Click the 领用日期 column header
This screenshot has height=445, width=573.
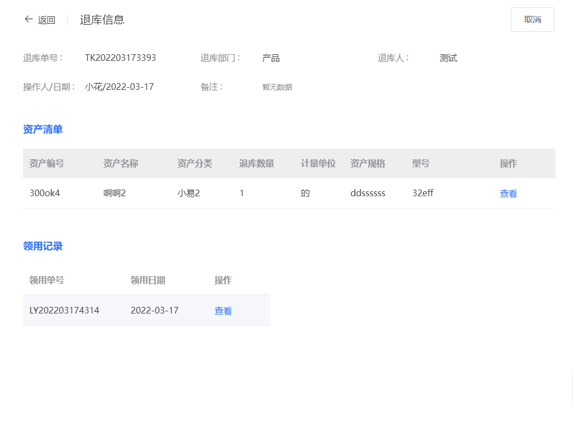148,280
